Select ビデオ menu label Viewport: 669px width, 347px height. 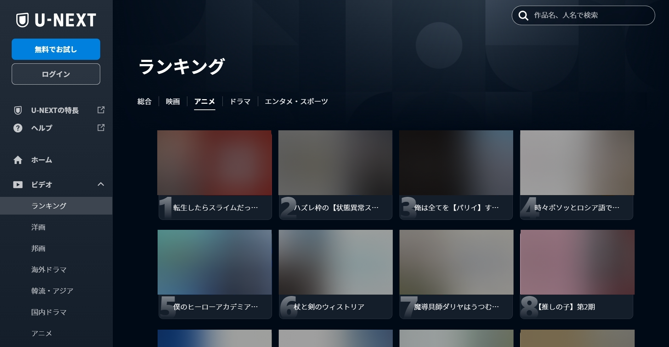[42, 184]
